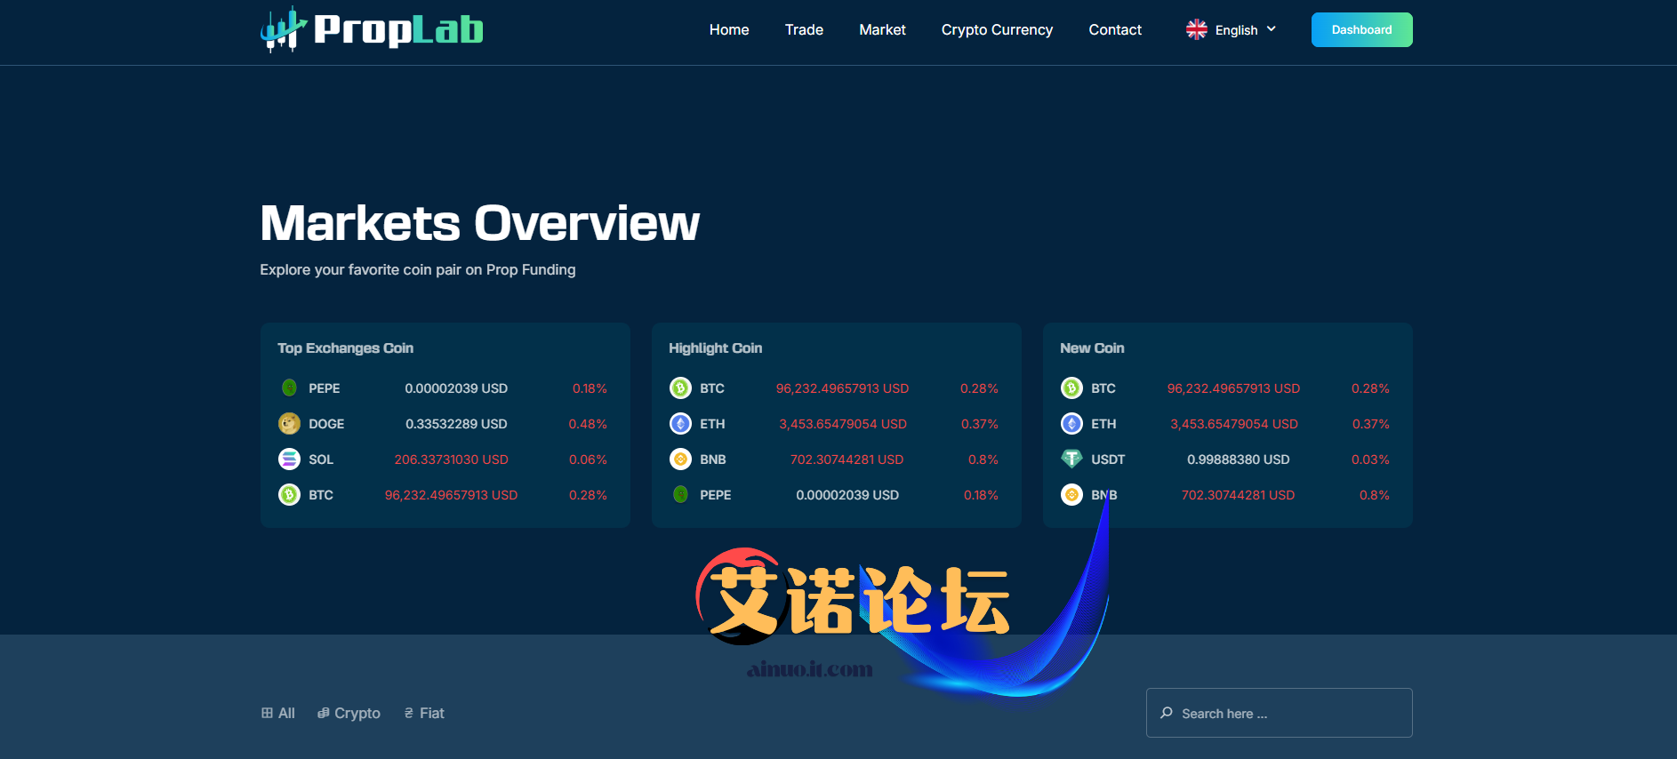Click the Dashboard button
The width and height of the screenshot is (1677, 759).
pyautogui.click(x=1361, y=30)
